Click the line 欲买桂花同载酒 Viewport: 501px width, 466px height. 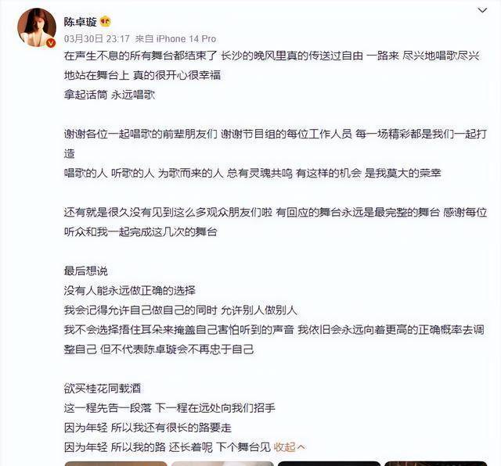click(x=103, y=389)
